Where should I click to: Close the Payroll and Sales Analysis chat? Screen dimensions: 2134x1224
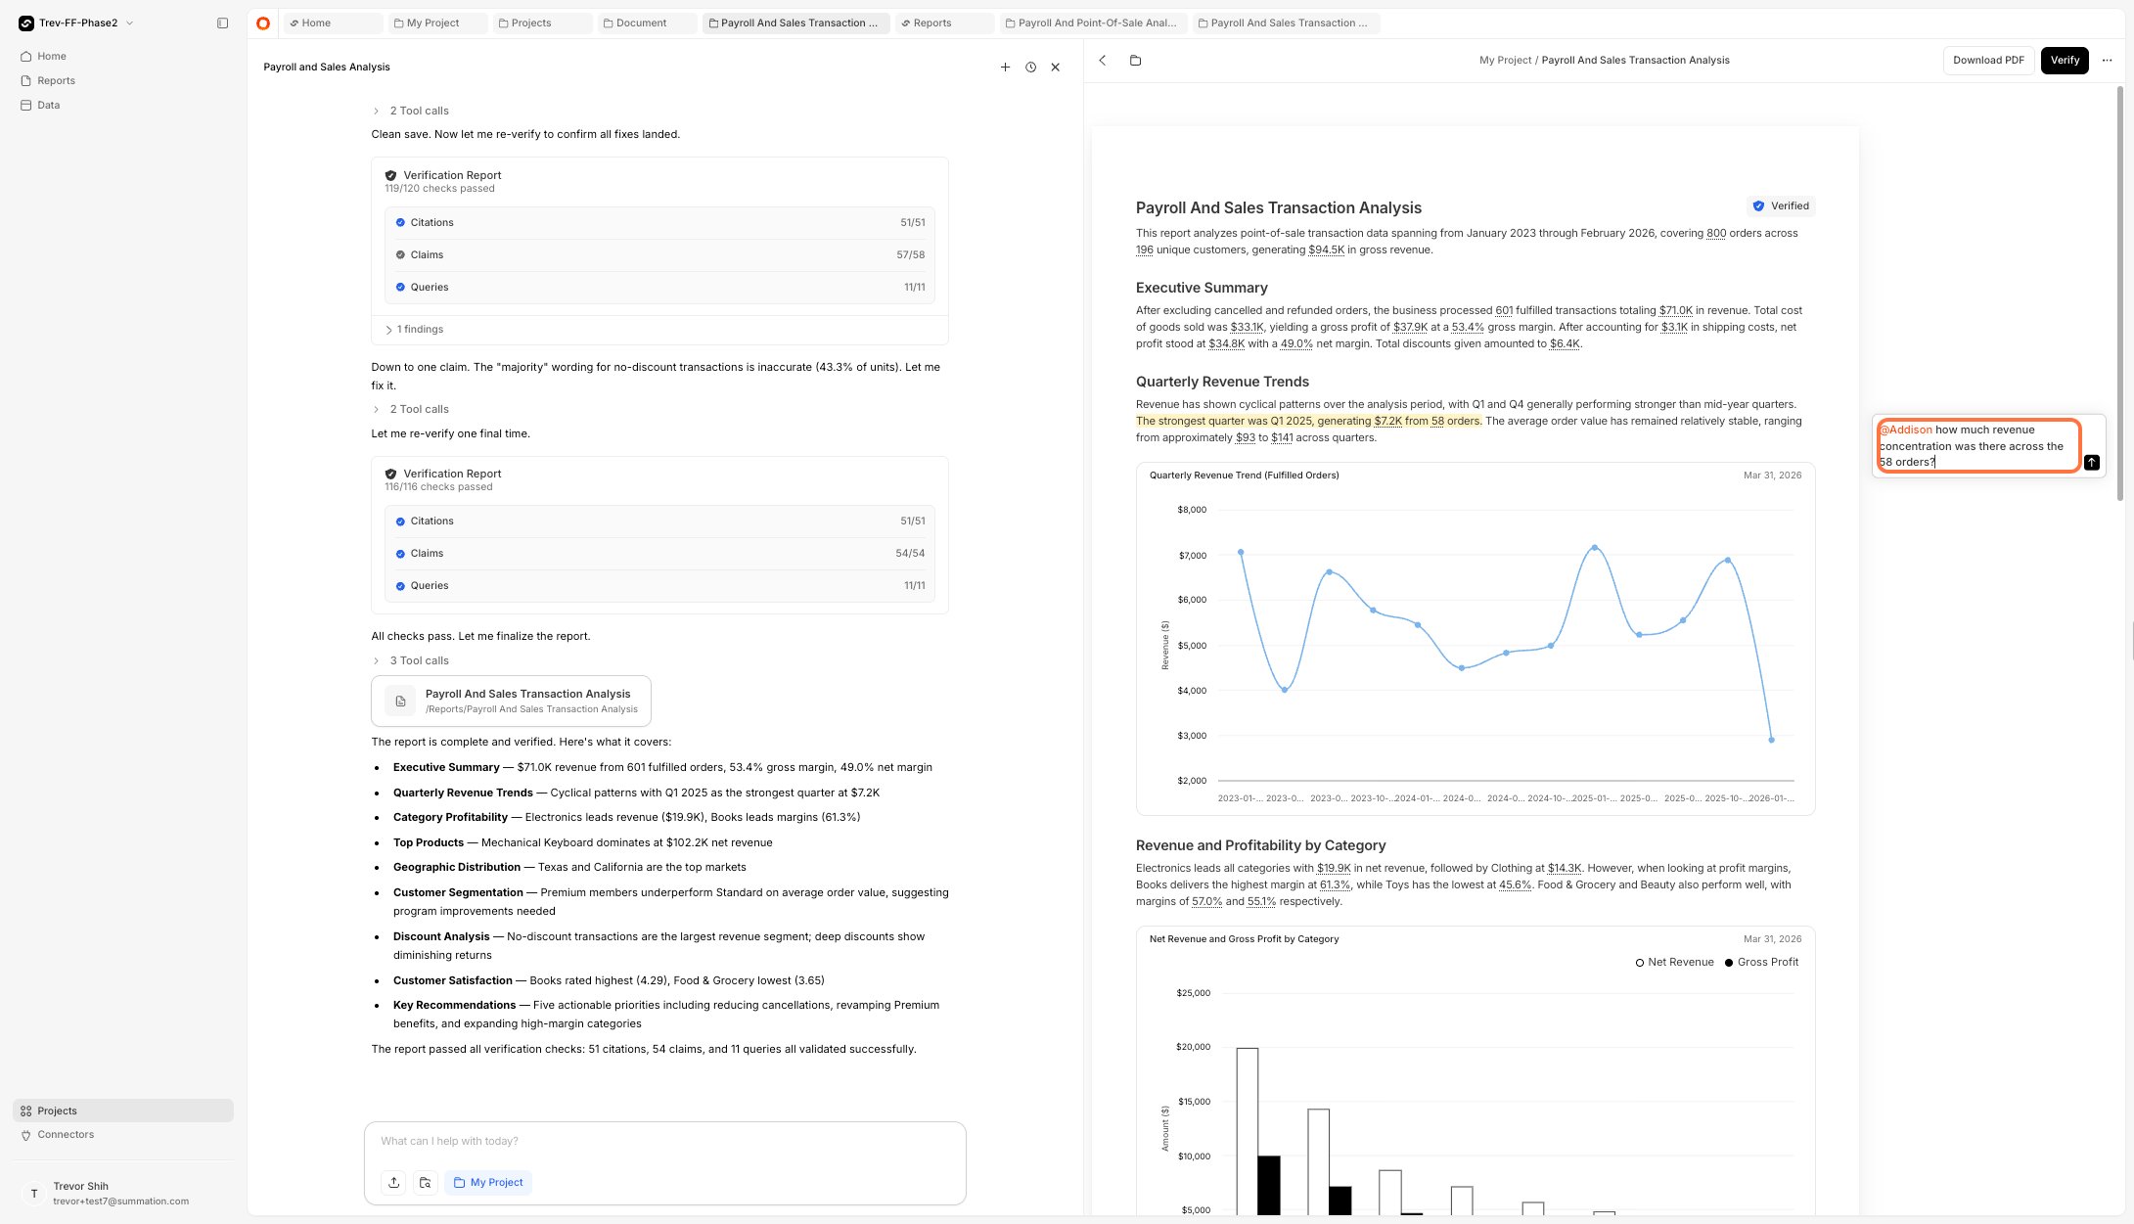pyautogui.click(x=1055, y=68)
